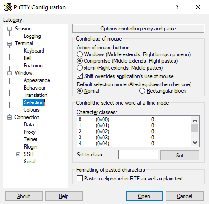Screen dimensions: 209x204
Task: Collapse the Window tree node
Action: [x=10, y=73]
